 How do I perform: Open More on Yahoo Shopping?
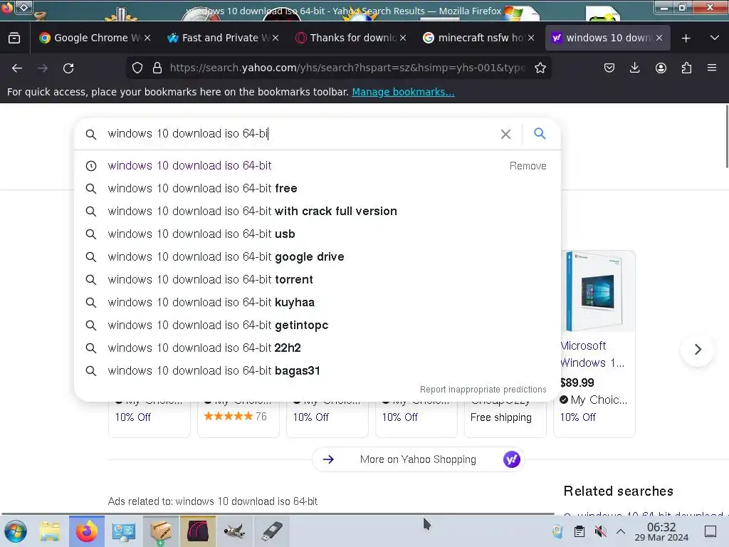point(418,459)
